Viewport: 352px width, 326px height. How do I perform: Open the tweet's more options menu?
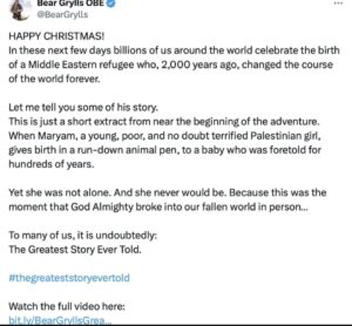338,3
